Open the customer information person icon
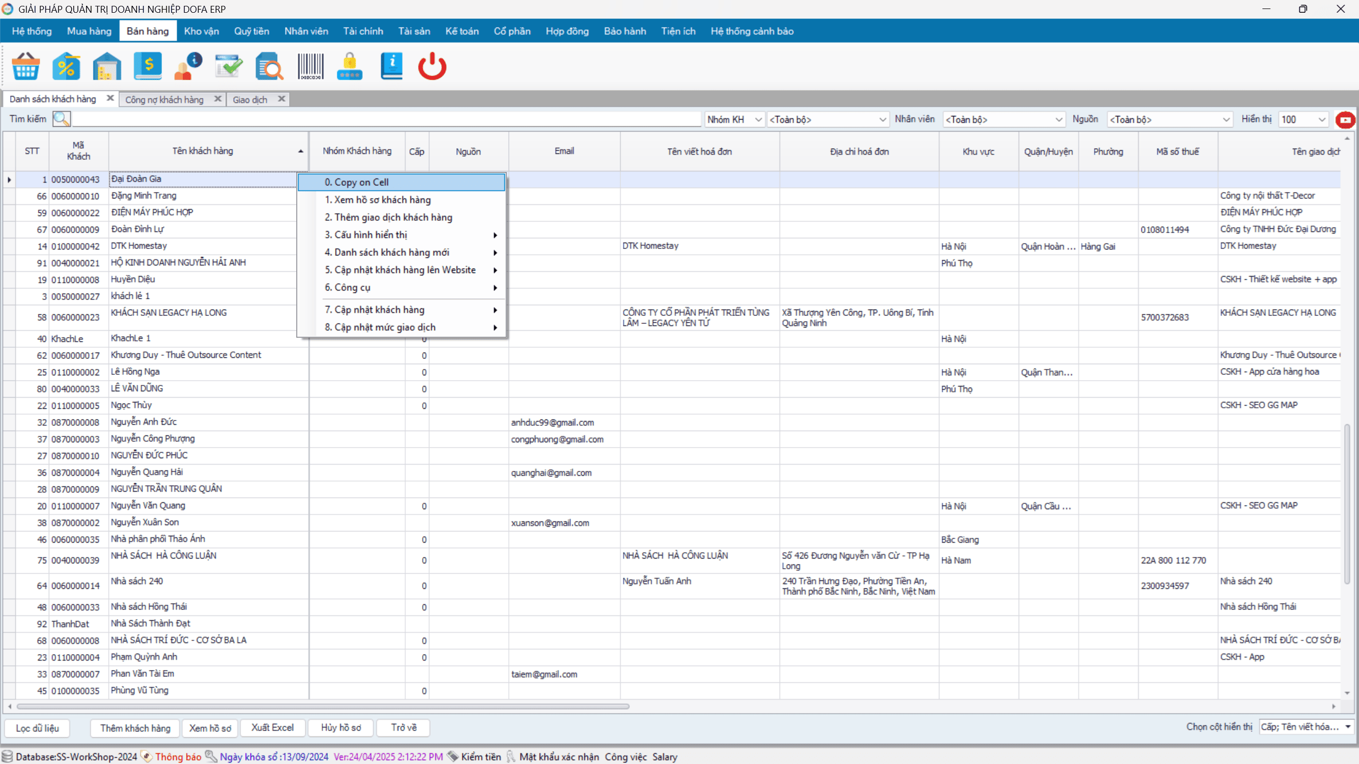The height and width of the screenshot is (764, 1359). point(189,66)
